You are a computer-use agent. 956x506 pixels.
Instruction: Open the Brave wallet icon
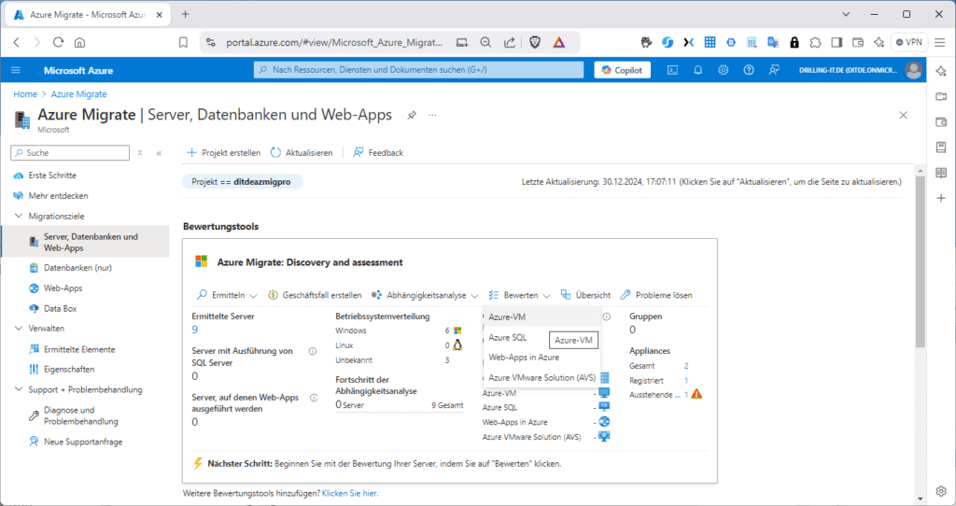pyautogui.click(x=858, y=42)
